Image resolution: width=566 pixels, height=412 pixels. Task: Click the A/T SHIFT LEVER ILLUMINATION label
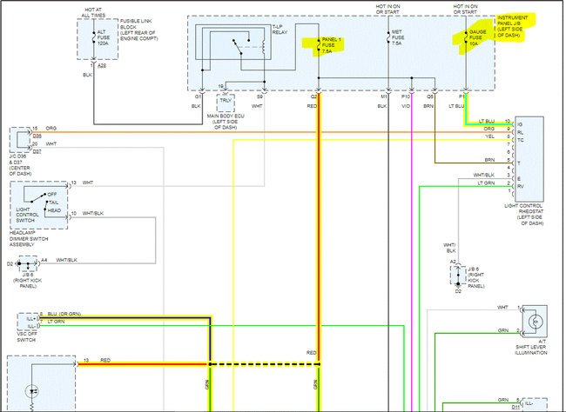tap(531, 347)
